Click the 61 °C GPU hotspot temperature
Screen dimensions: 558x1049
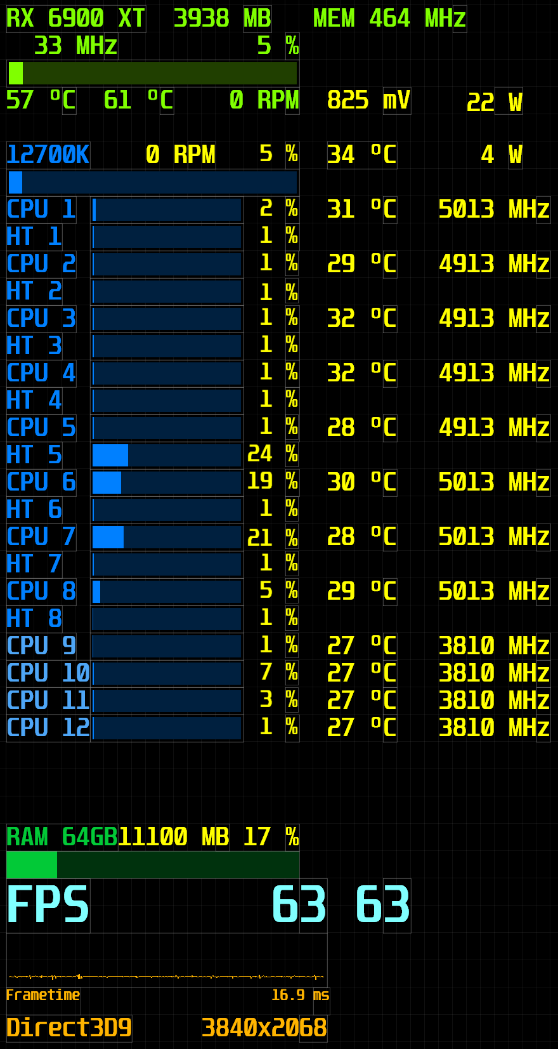pyautogui.click(x=138, y=100)
